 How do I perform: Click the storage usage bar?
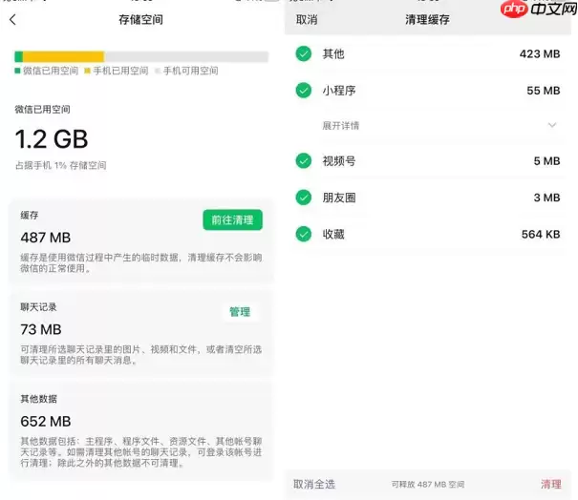(141, 56)
